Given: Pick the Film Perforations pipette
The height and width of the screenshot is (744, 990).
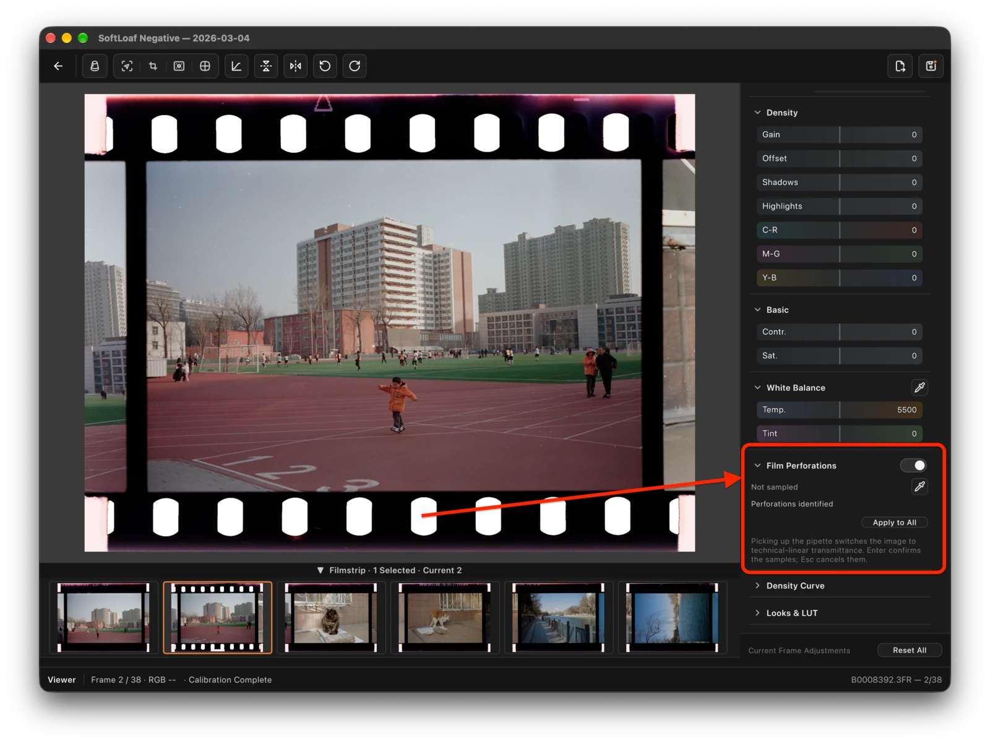Looking at the screenshot, I should point(919,487).
